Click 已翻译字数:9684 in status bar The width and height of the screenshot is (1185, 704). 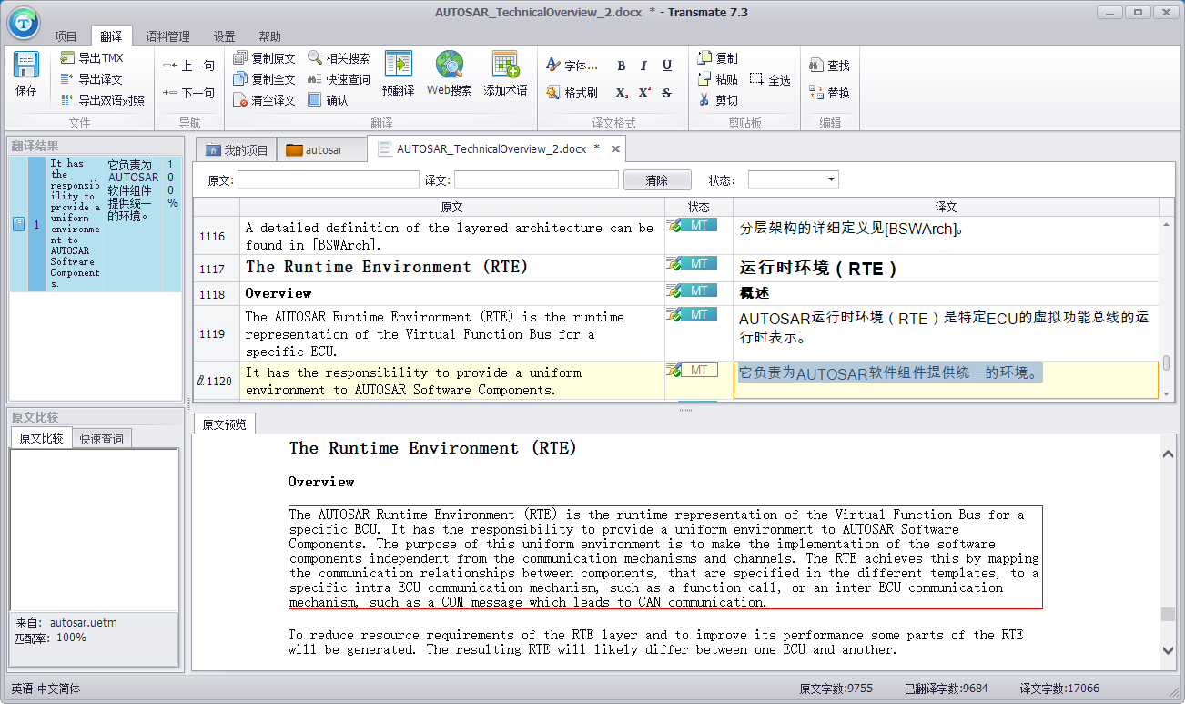[x=947, y=689]
